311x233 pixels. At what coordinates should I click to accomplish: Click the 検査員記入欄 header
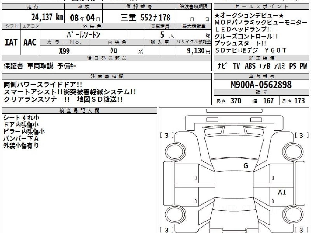pos(79,111)
